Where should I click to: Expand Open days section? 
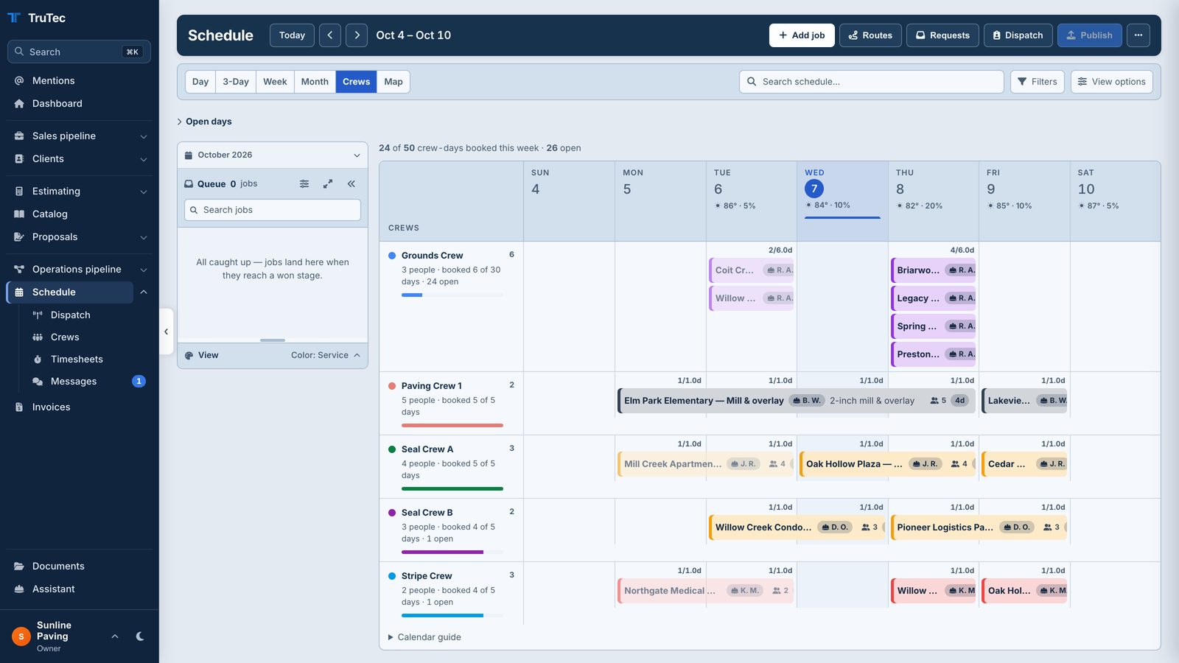tap(205, 122)
